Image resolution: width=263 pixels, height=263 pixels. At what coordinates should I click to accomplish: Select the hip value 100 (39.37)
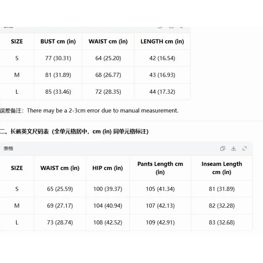(x=108, y=189)
